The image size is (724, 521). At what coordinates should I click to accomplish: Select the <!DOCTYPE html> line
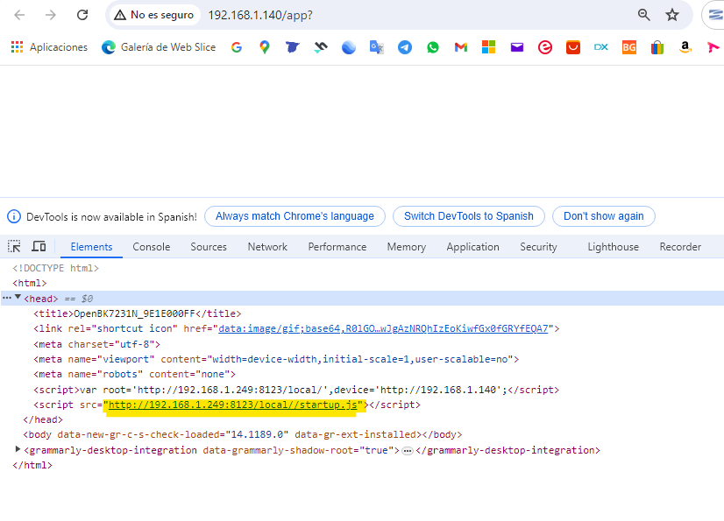click(55, 268)
